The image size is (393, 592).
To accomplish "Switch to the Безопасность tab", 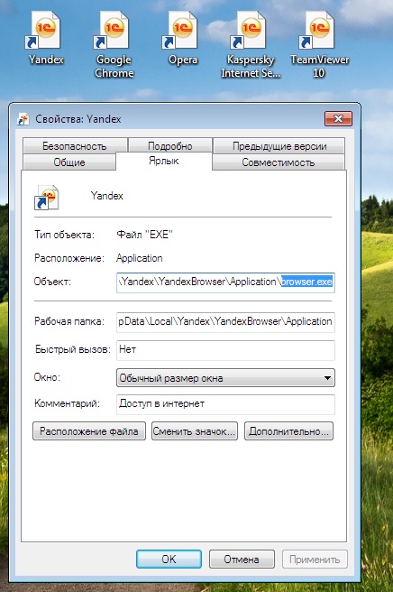I will 75,145.
